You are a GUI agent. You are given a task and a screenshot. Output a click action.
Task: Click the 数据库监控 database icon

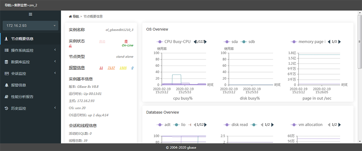[7, 62]
